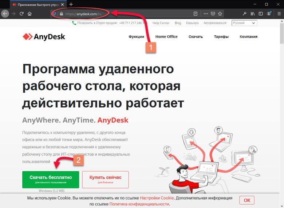Open the Help Center link

pyautogui.click(x=161, y=23)
